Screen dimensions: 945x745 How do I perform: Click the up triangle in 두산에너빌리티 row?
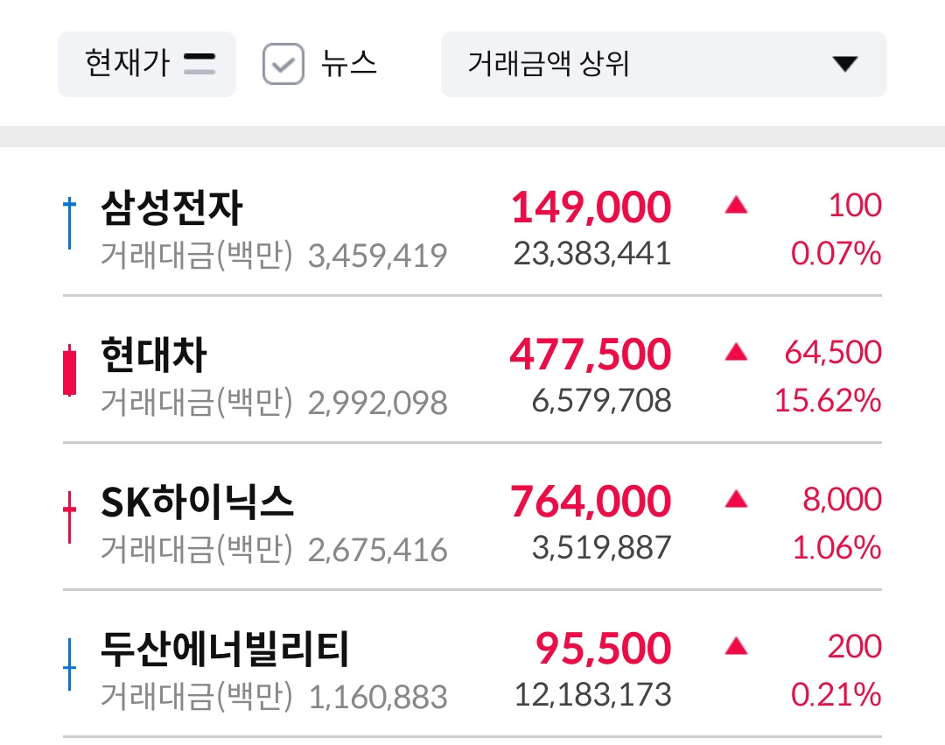pyautogui.click(x=736, y=647)
